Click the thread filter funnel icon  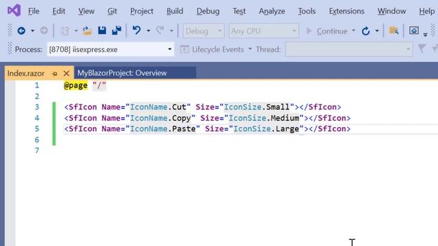pos(422,49)
